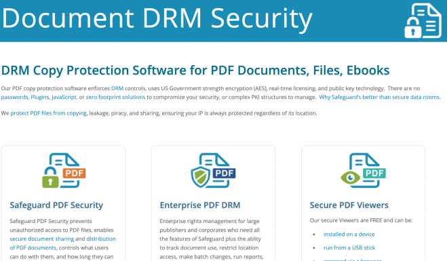Select run from a USB stick link

coord(349,248)
